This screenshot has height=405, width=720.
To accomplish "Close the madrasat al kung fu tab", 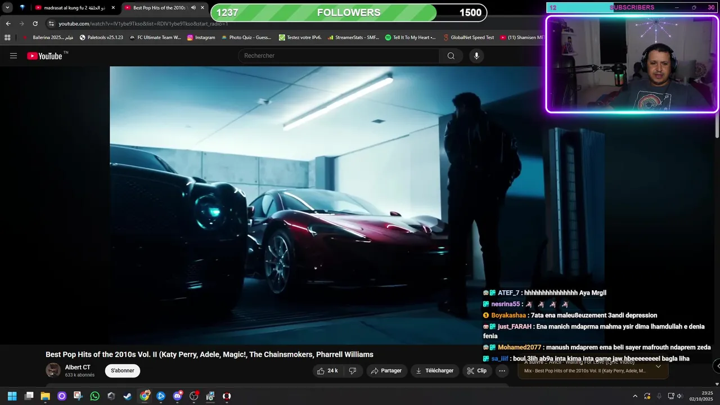I will click(x=113, y=8).
